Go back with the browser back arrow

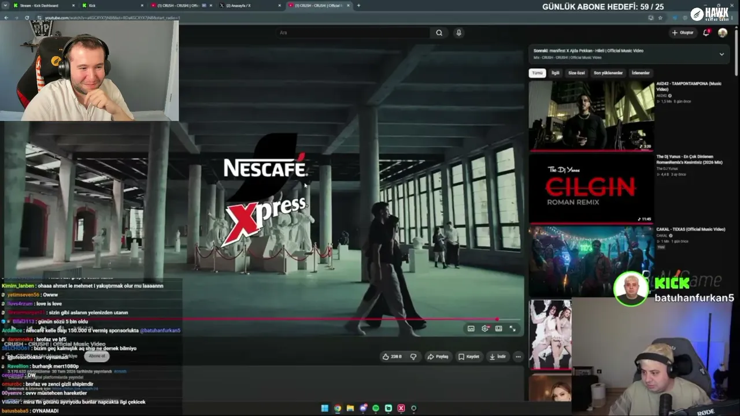click(6, 18)
